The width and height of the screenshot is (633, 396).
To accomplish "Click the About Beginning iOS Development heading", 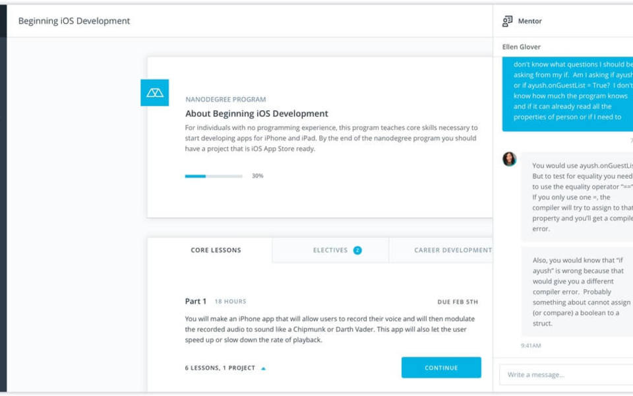I will click(x=256, y=114).
